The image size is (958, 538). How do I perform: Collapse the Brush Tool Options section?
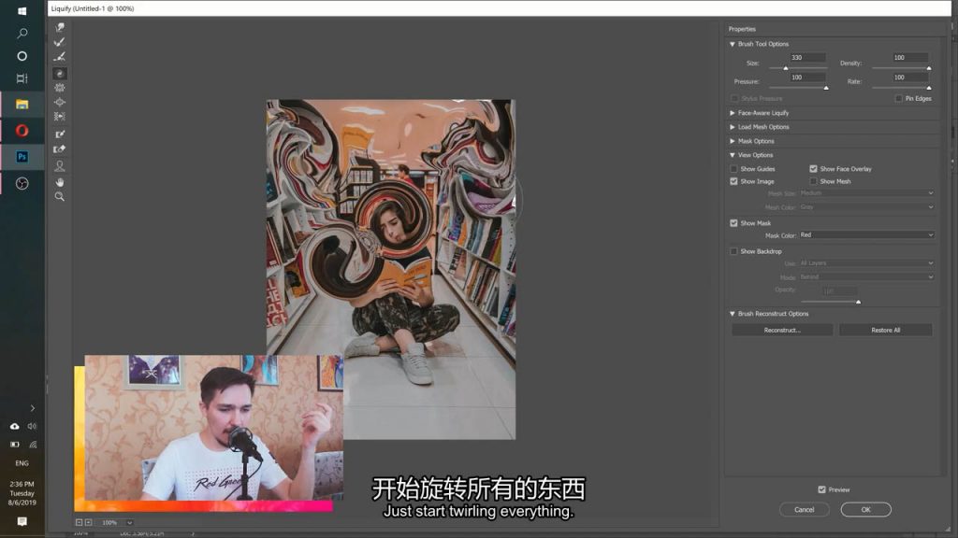732,44
